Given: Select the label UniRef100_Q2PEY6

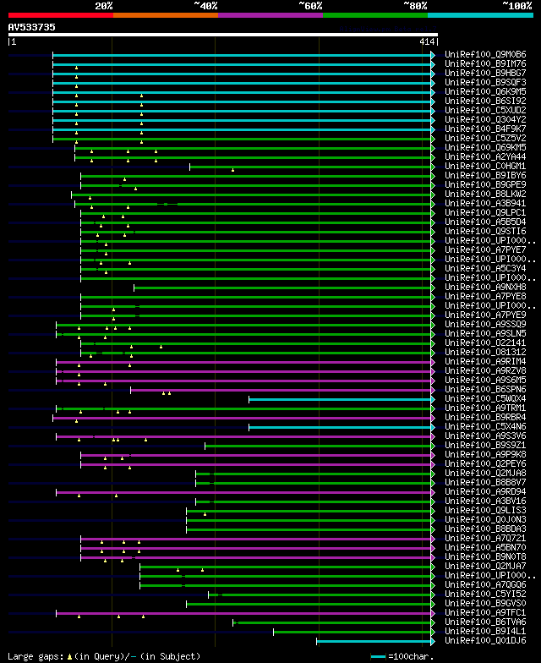Looking at the screenshot, I should pyautogui.click(x=485, y=463).
